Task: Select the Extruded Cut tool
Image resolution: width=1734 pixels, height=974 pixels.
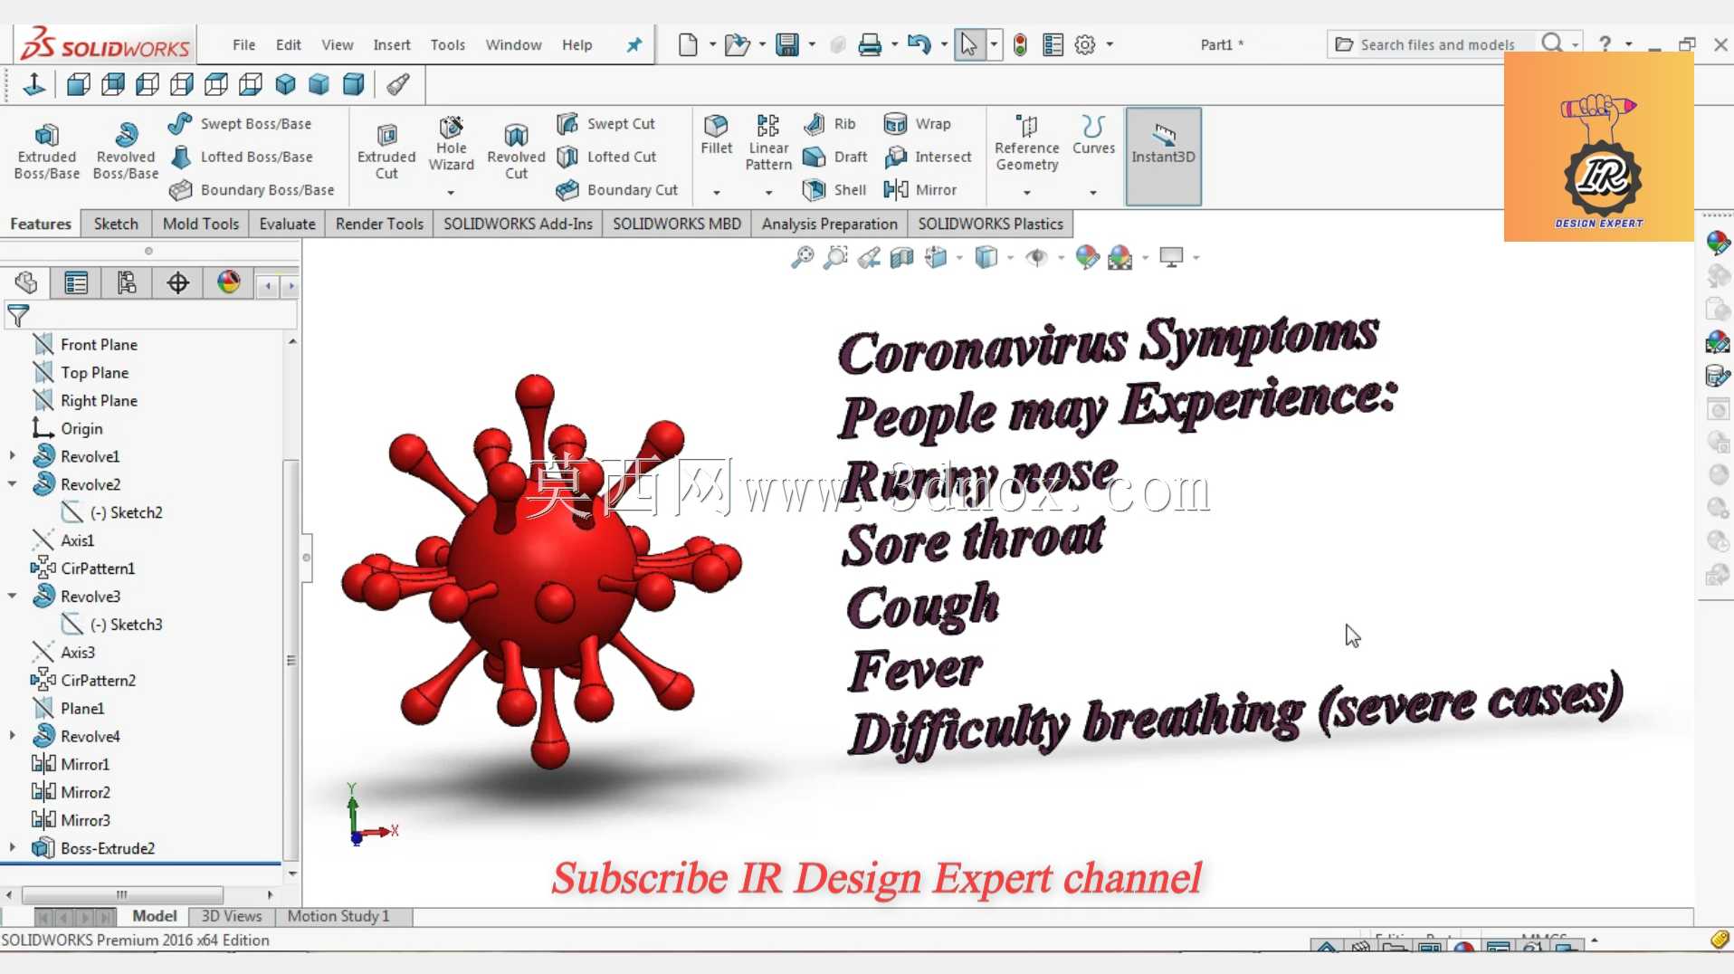Action: [386, 151]
